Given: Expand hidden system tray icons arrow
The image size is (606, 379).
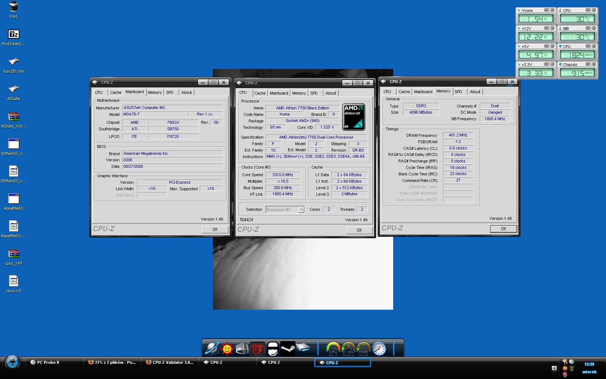Looking at the screenshot, I should point(554,368).
